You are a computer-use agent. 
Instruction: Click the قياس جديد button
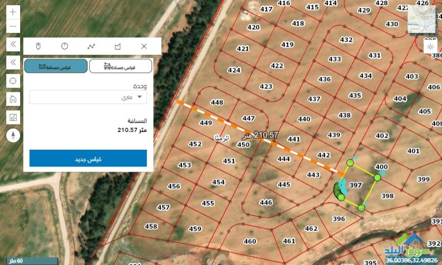(88, 158)
